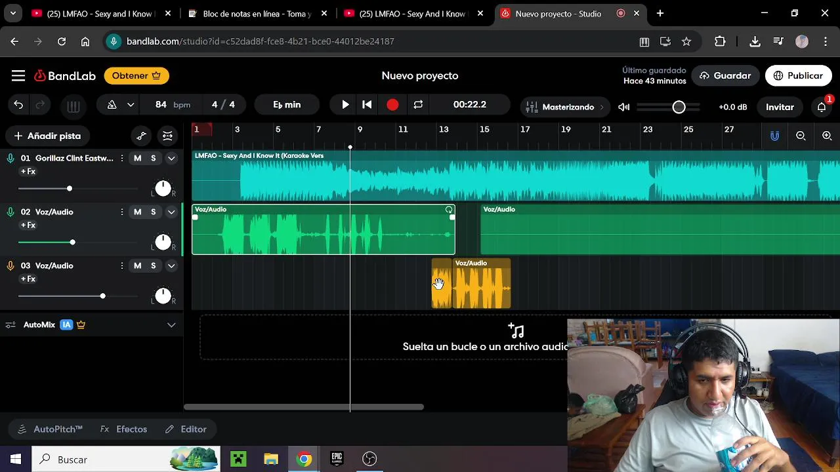Open track mixer settings icon
This screenshot has height=472, width=840.
point(167,136)
